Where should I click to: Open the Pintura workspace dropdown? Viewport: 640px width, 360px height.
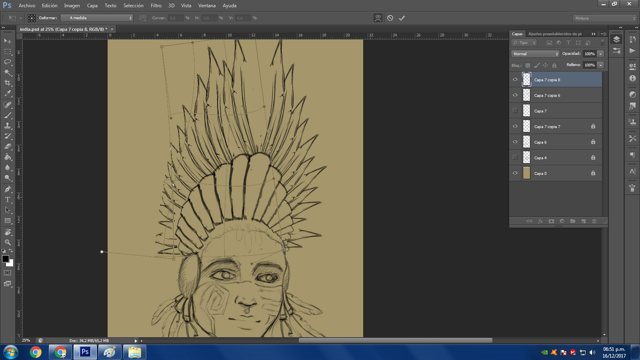coord(604,18)
